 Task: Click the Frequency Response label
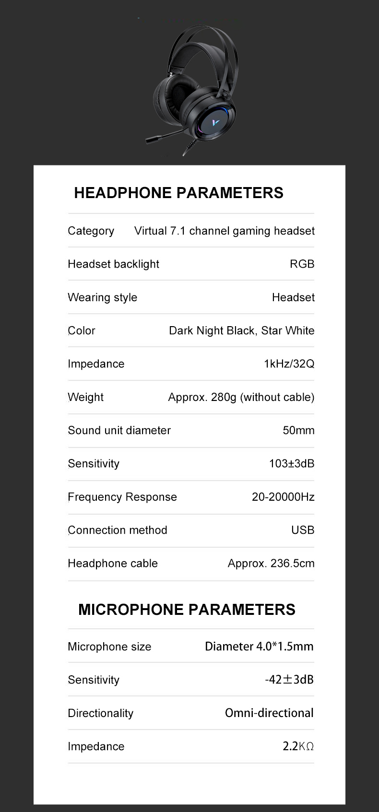(122, 497)
